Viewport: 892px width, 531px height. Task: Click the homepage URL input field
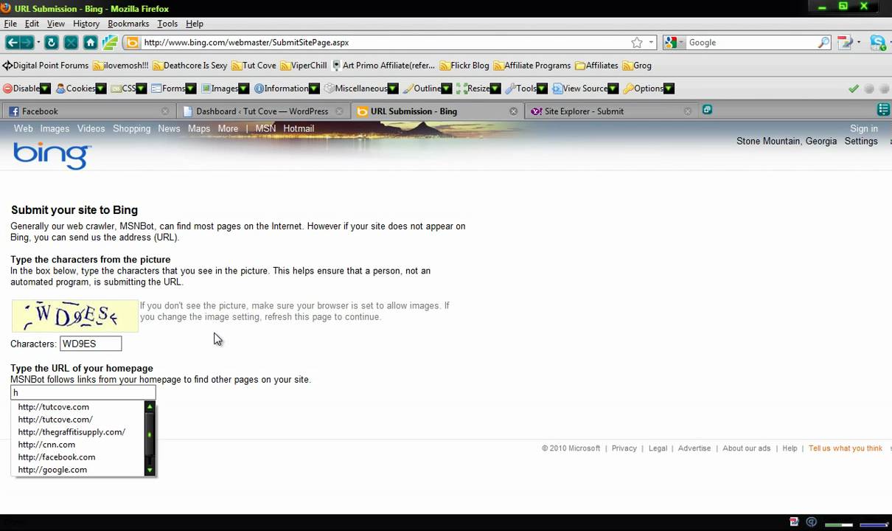pos(83,392)
